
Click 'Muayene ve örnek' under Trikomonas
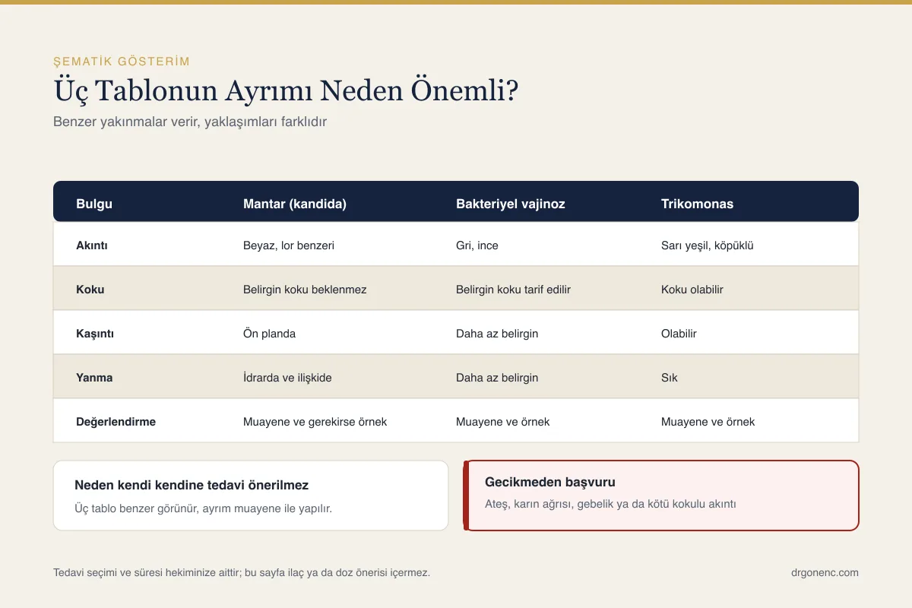(708, 422)
